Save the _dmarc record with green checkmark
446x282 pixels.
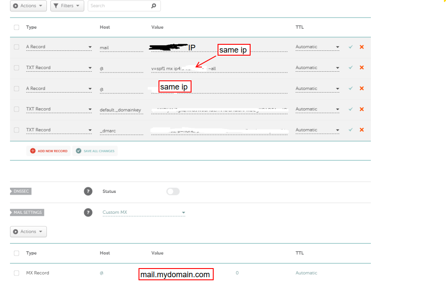(x=350, y=130)
